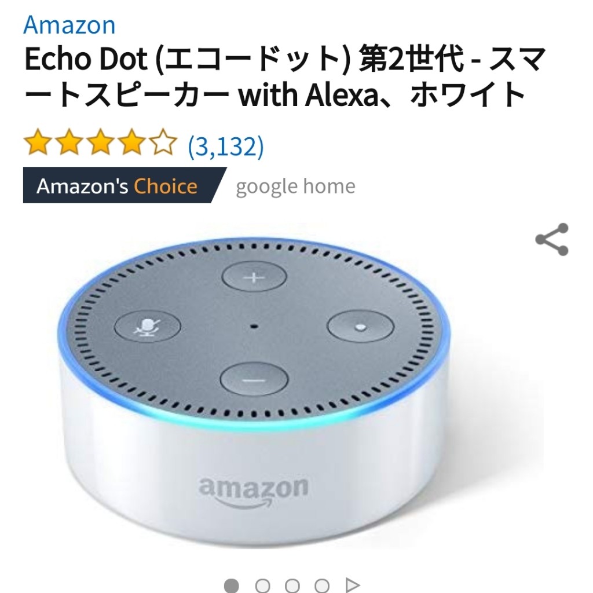Click the minus volume button on Echo Dot

pyautogui.click(x=254, y=379)
